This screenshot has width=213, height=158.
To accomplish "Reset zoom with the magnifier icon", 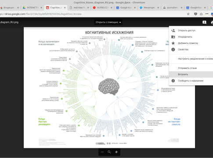I will click(x=109, y=152).
